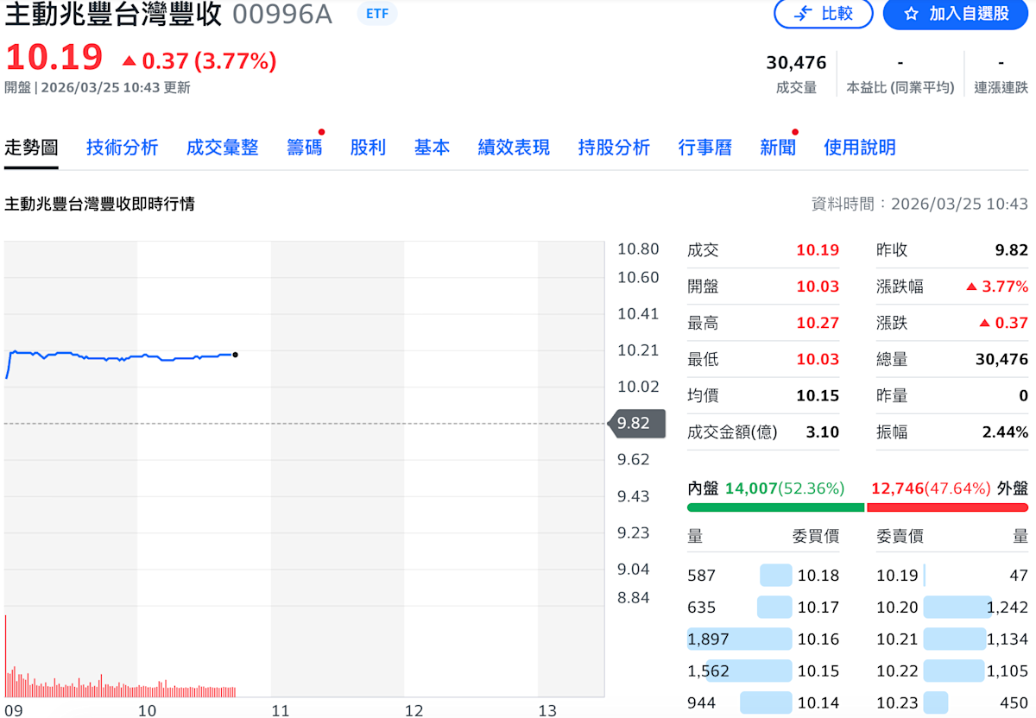
Task: Click the red up-triangle beside 0.37 in header
Action: pyautogui.click(x=129, y=61)
